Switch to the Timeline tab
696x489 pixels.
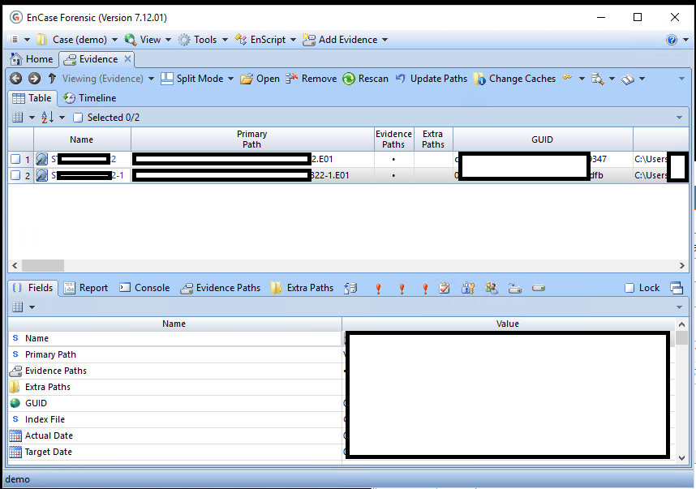[x=89, y=98]
